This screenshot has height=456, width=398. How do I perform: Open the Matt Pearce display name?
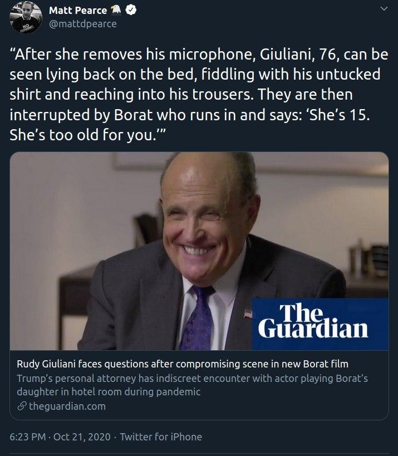click(x=78, y=11)
